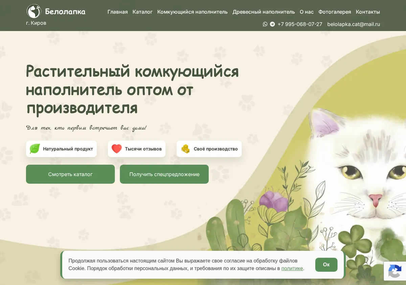Open Главная menu item
Image resolution: width=406 pixels, height=285 pixels.
(x=117, y=12)
